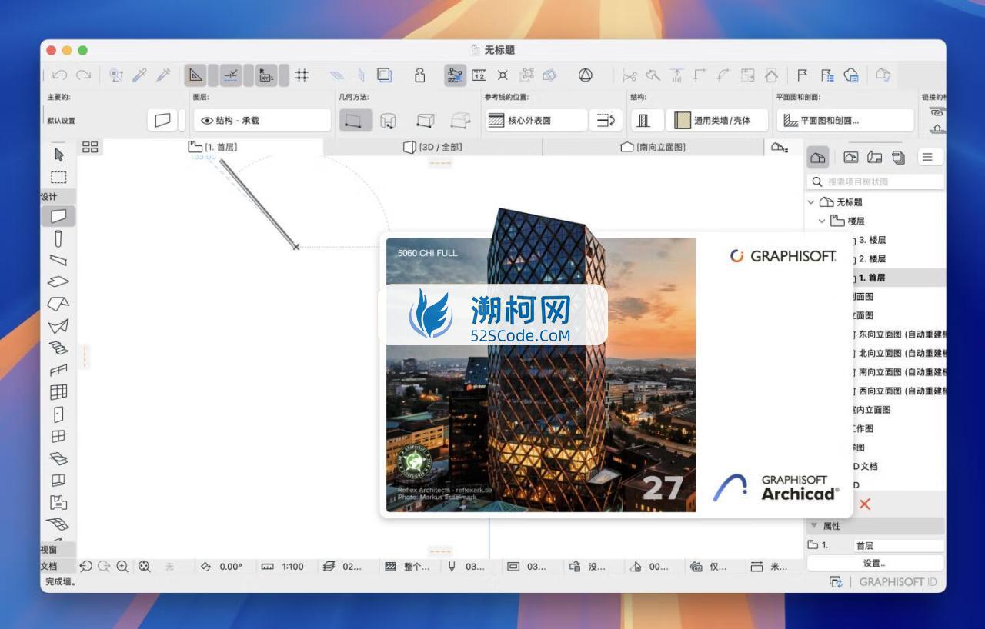Select the eyedropper pick-up parameters tool
The width and height of the screenshot is (985, 629).
click(x=139, y=75)
